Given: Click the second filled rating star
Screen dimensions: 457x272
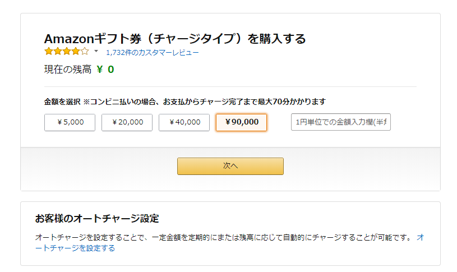Looking at the screenshot, I should coord(58,52).
